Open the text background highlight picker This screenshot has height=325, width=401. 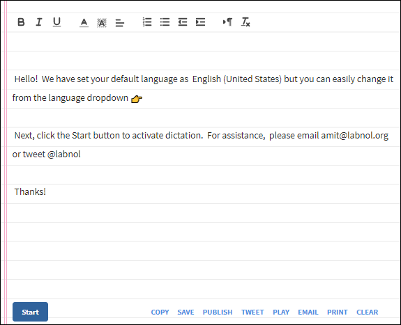tap(102, 23)
